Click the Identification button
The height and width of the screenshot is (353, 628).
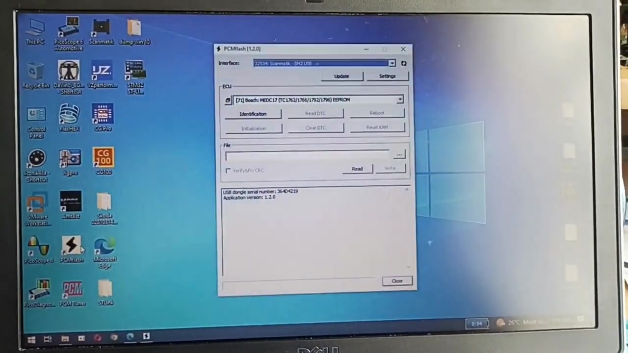coord(253,114)
